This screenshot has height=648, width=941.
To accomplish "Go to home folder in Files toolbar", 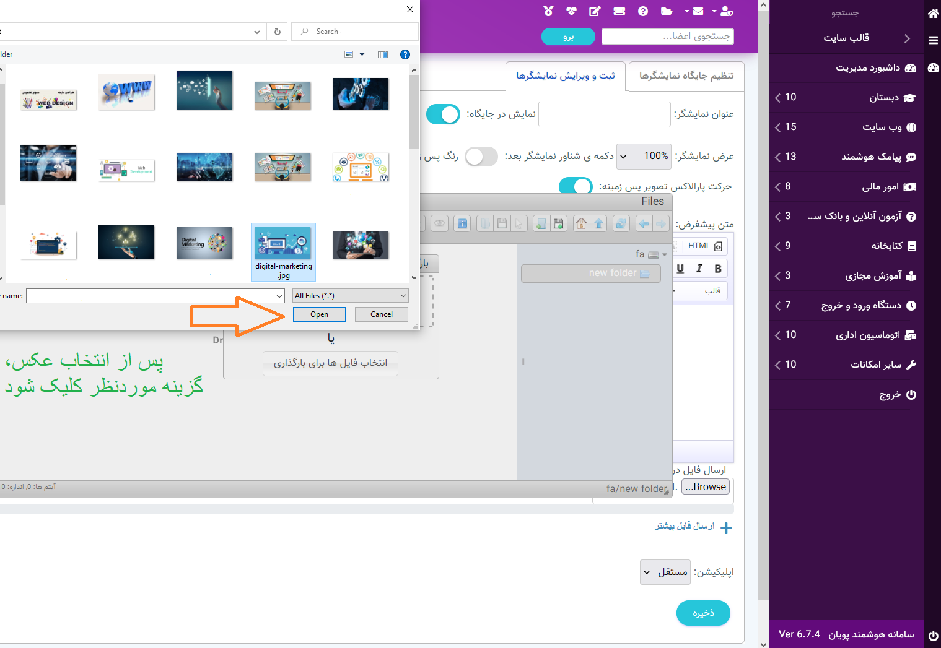I will coord(581,223).
